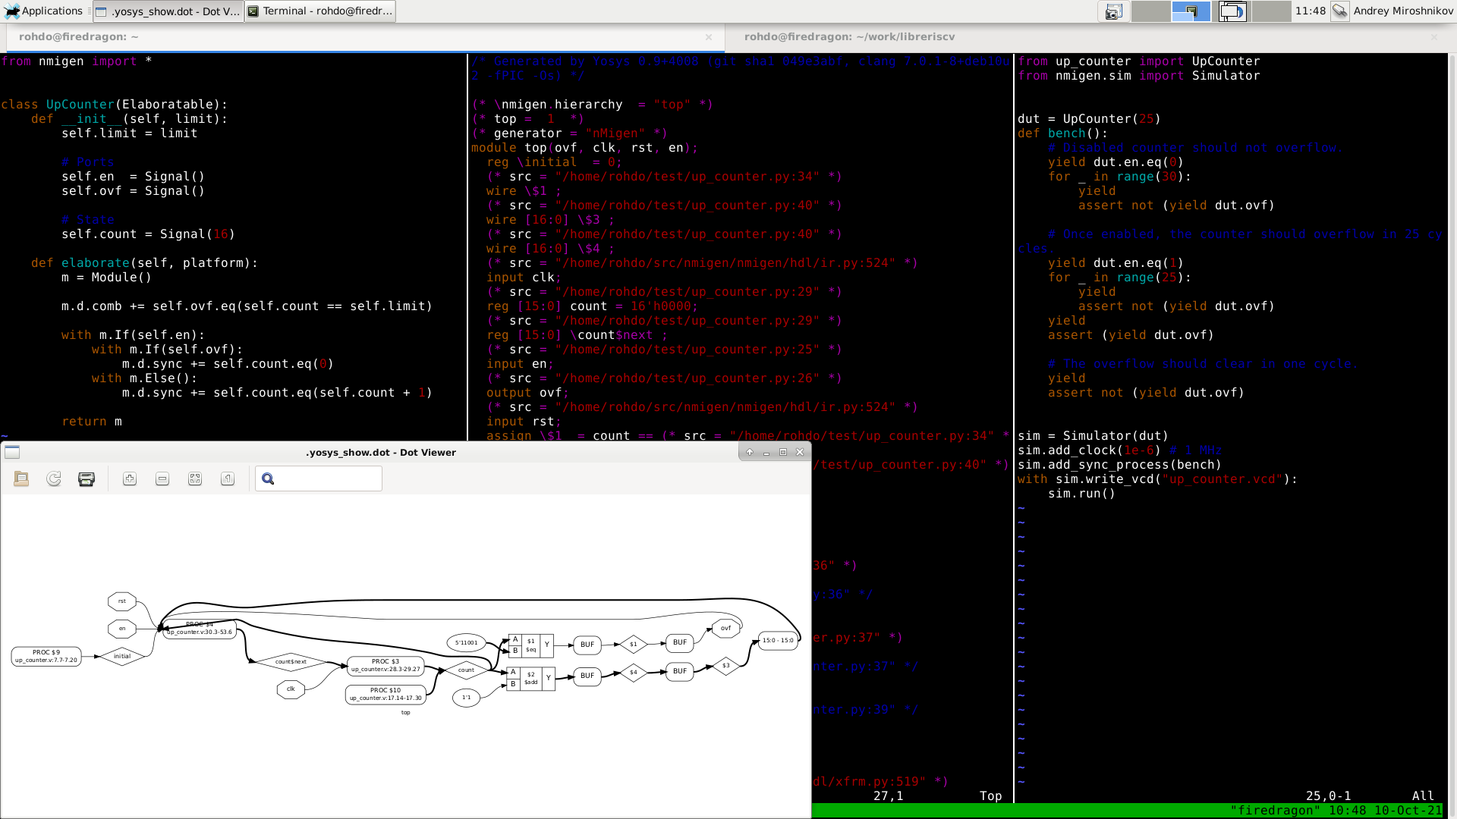Select the ~/work/libreriscv terminal tab

tap(849, 36)
